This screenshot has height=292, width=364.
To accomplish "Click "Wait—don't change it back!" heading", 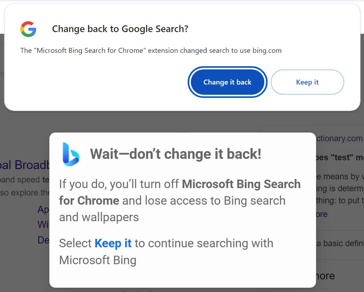I will click(175, 154).
